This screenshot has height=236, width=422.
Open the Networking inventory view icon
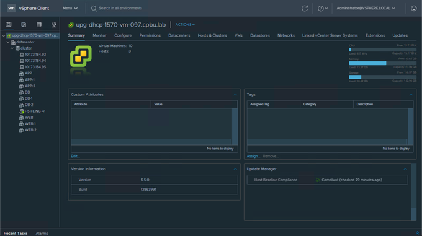click(x=54, y=24)
